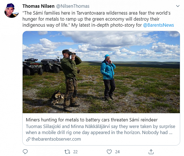Click the tweet text about Sámi families
This screenshot has width=184, height=156.
pos(98,19)
